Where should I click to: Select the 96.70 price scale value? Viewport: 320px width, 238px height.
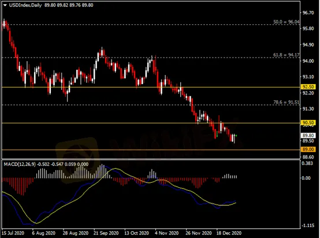coord(308,13)
